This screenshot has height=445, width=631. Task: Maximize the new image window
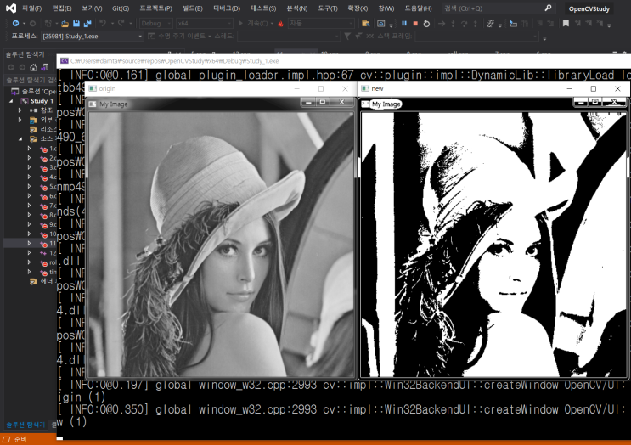(x=593, y=88)
